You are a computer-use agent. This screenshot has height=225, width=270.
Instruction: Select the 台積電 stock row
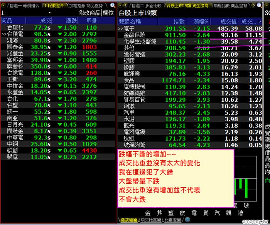click(x=58, y=34)
